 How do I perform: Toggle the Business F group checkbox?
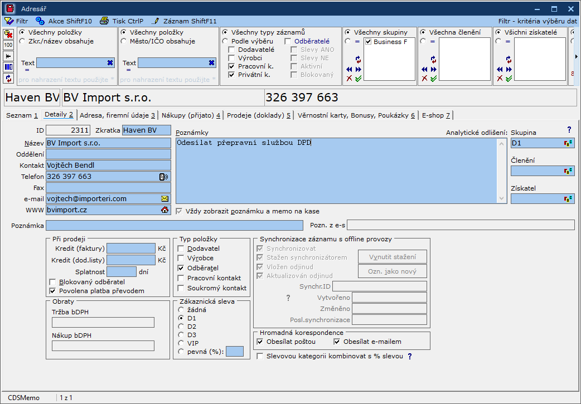coord(369,42)
